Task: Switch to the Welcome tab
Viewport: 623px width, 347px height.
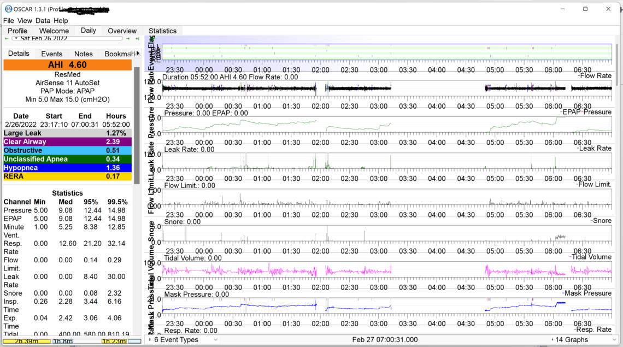Action: (x=54, y=31)
